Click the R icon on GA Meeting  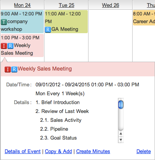tap(48, 30)
